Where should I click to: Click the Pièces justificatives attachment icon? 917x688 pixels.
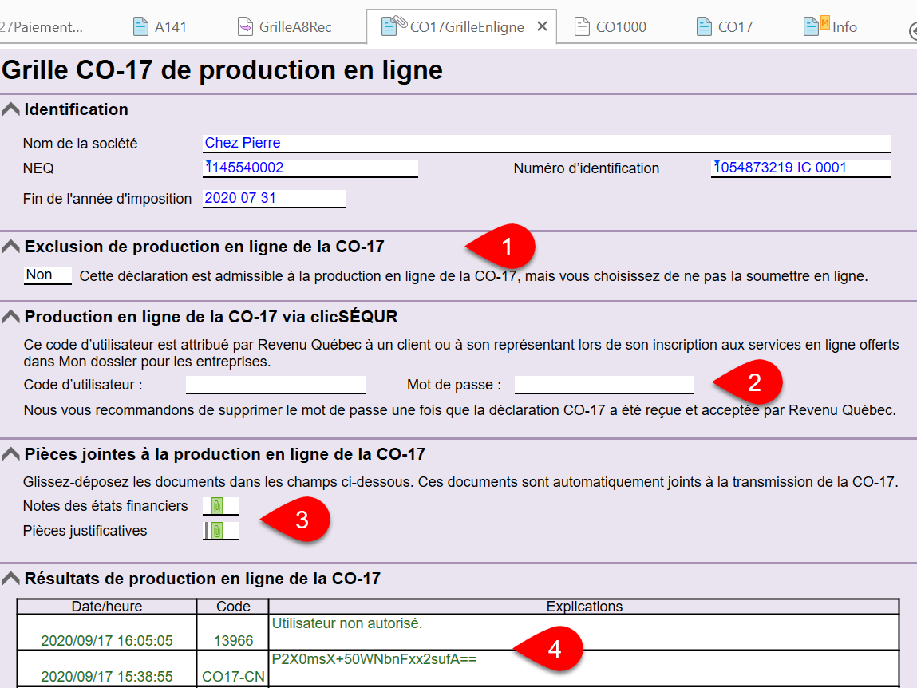coord(217,531)
